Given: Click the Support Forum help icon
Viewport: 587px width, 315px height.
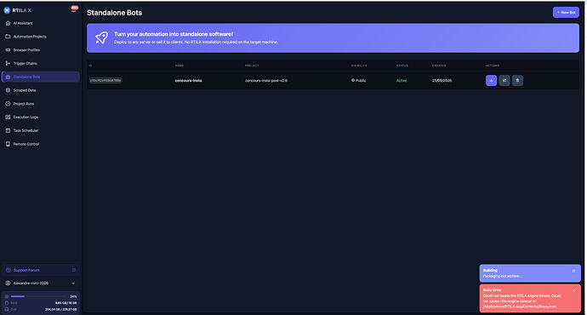Looking at the screenshot, I should tap(9, 271).
